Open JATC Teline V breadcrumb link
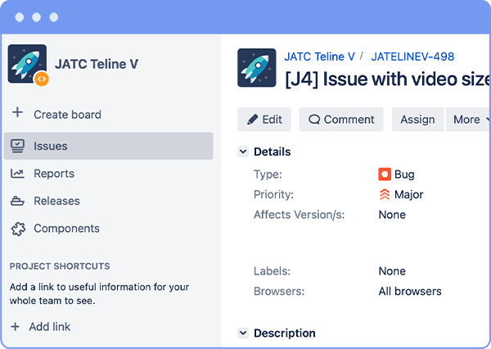 [319, 57]
